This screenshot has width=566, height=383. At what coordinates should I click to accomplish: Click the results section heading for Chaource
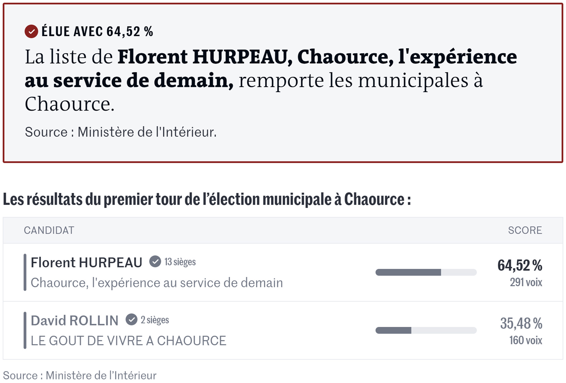[207, 199]
